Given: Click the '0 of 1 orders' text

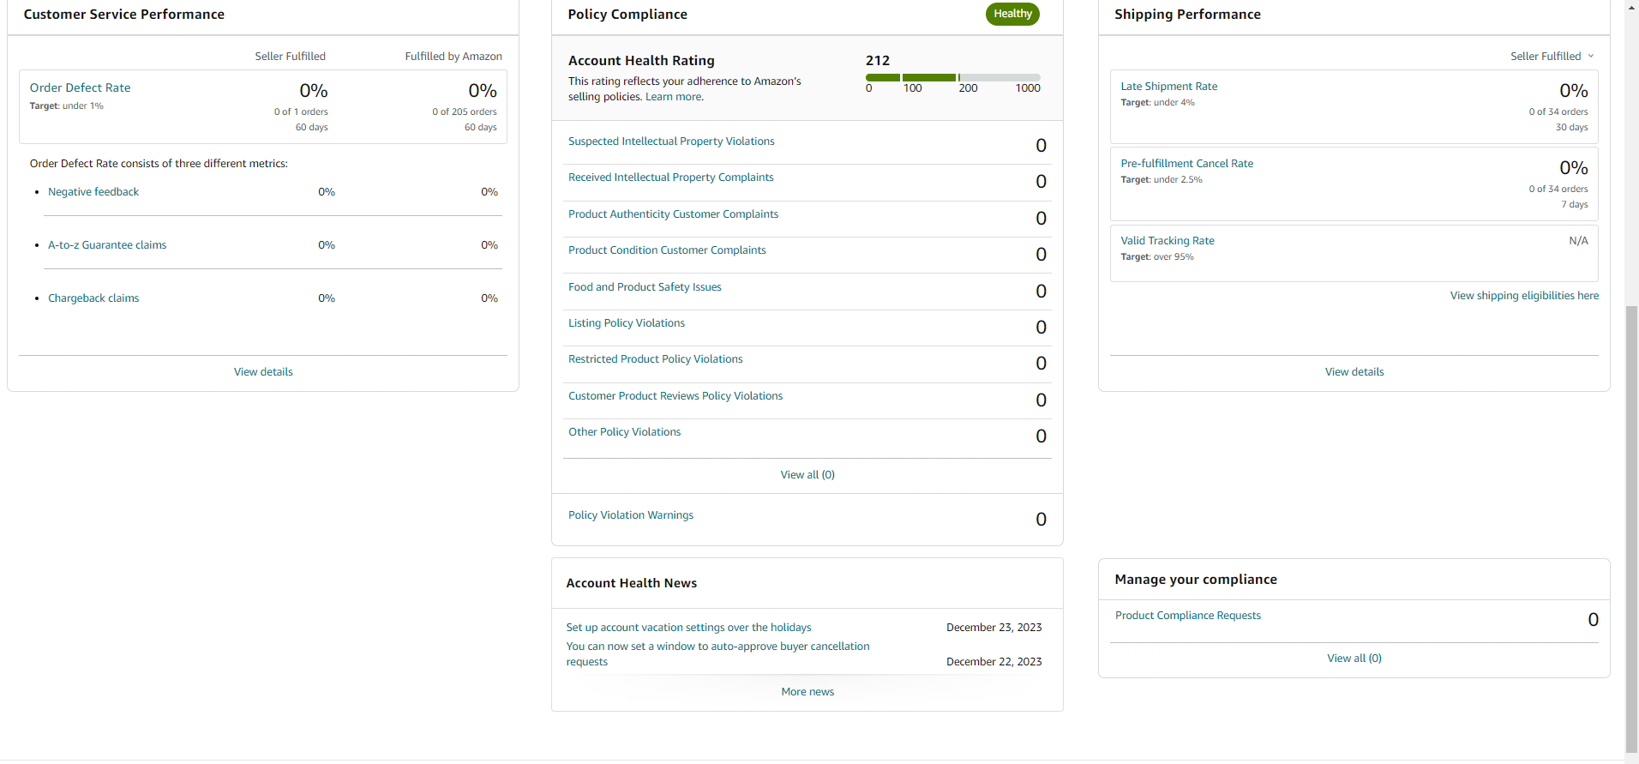Looking at the screenshot, I should coord(301,112).
